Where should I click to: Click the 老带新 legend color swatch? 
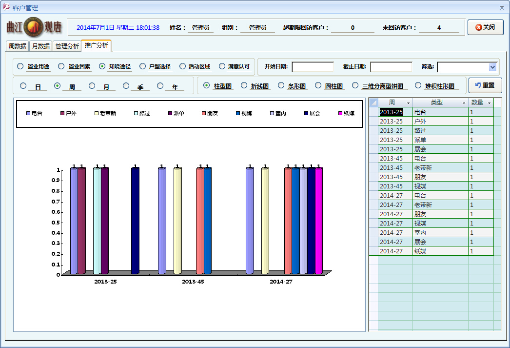click(96, 113)
